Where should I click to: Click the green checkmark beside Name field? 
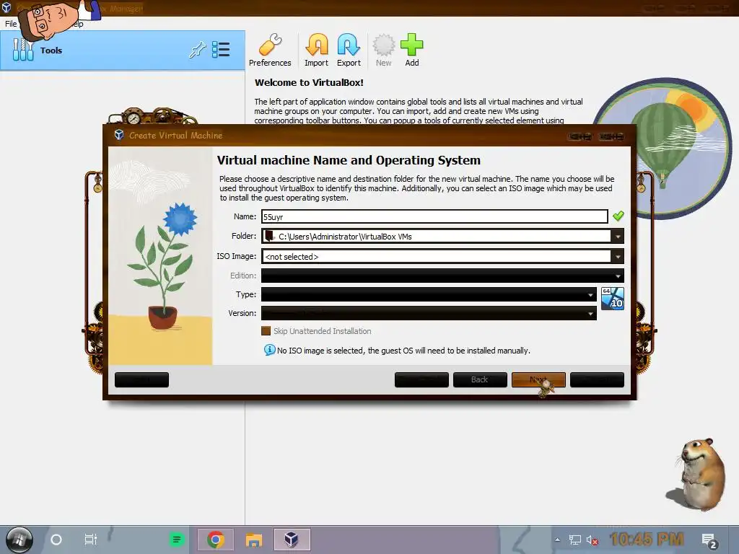tap(618, 216)
